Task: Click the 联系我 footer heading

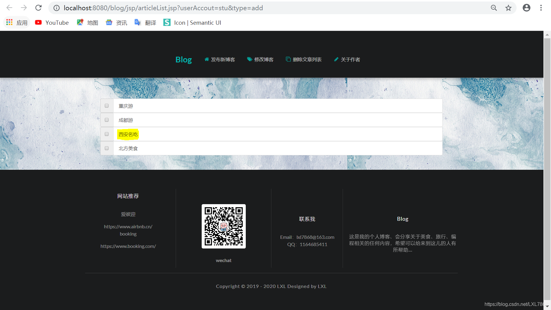Action: [x=307, y=219]
